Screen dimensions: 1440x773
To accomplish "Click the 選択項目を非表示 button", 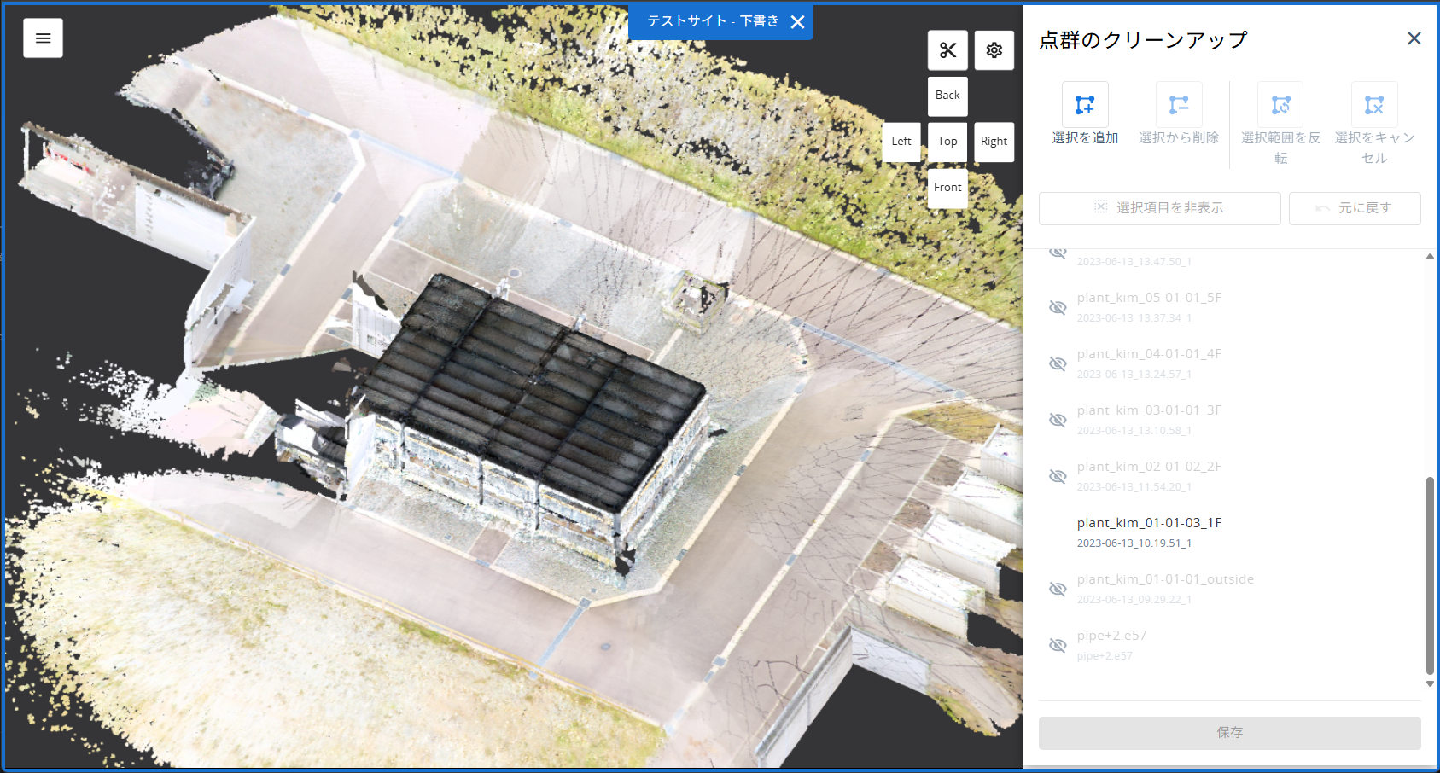I will [x=1159, y=208].
